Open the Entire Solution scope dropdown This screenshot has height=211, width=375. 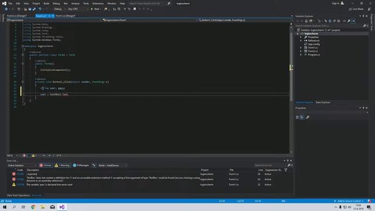(22, 165)
